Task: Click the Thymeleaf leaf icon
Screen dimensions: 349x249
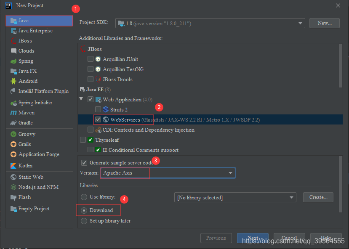Action: click(x=91, y=140)
